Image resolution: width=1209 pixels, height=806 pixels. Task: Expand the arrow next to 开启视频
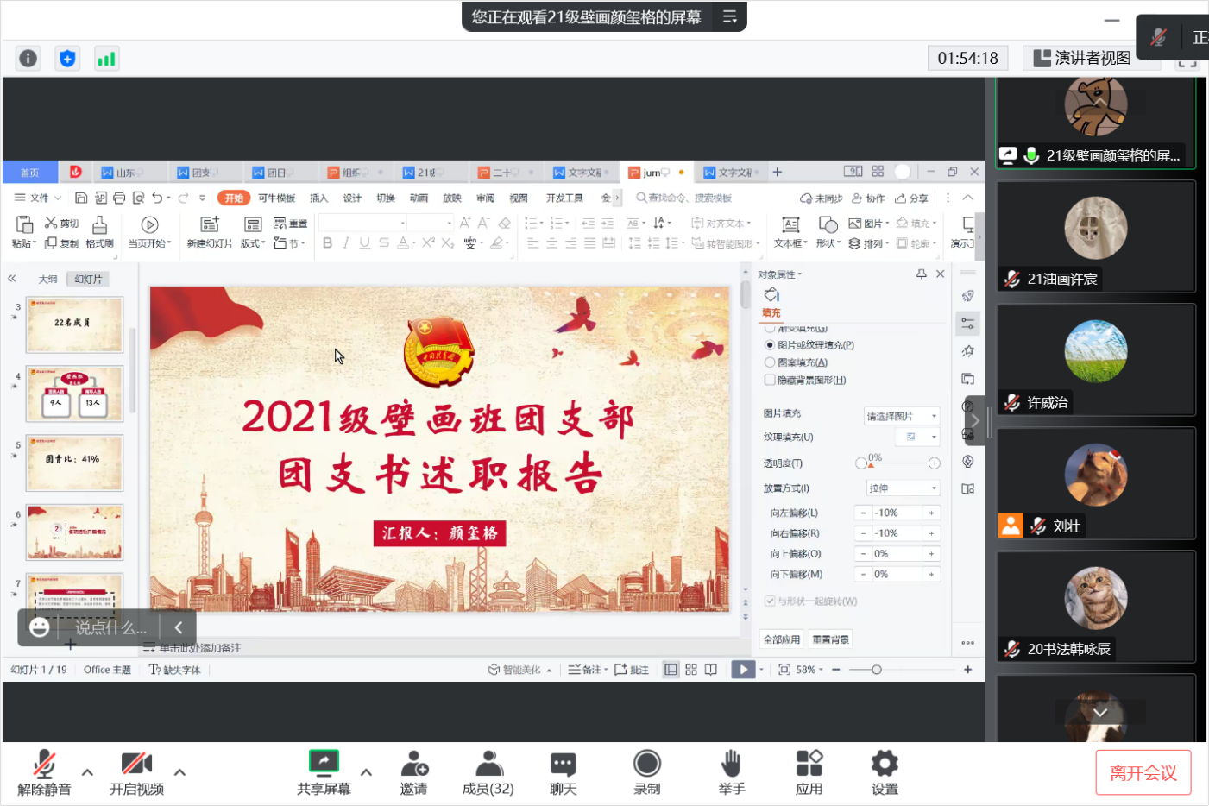tap(179, 772)
